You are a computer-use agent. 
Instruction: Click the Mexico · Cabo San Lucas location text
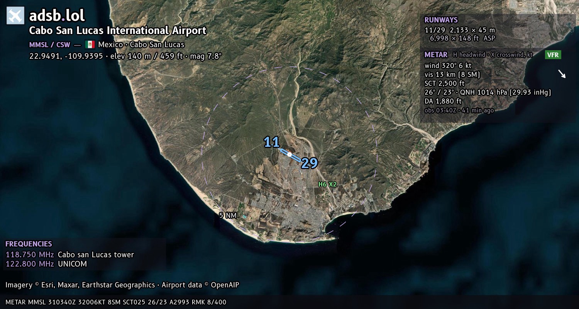(141, 45)
